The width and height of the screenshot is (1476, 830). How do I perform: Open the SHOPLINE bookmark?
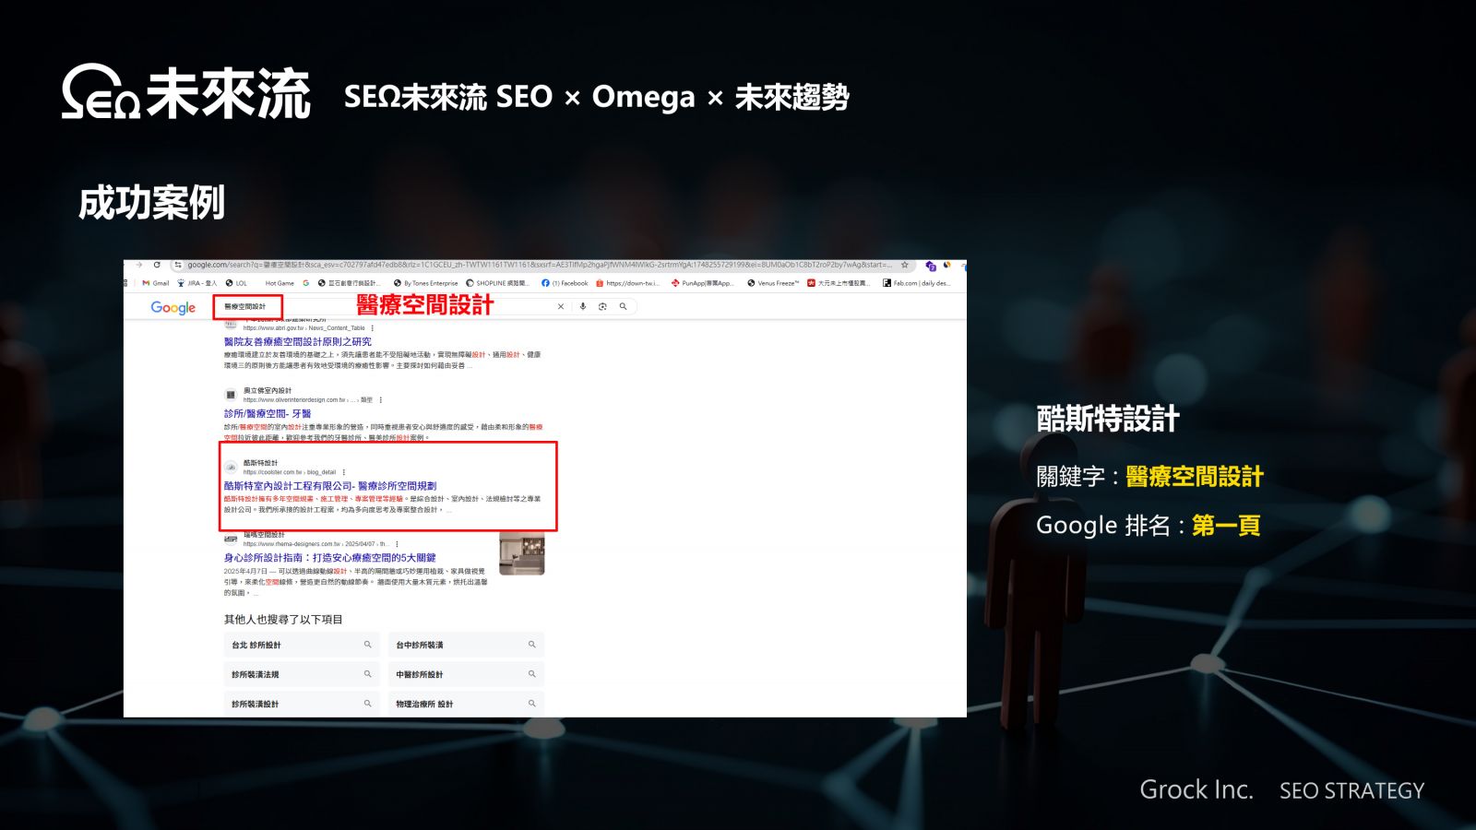tap(498, 283)
